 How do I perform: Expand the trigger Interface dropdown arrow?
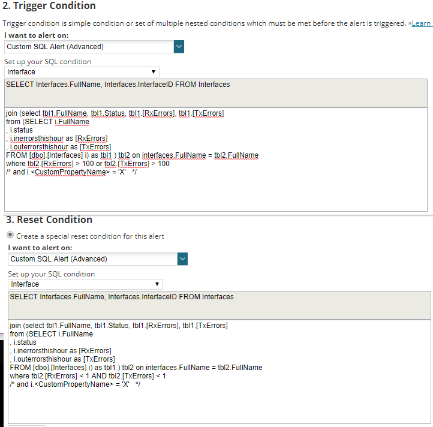point(155,72)
